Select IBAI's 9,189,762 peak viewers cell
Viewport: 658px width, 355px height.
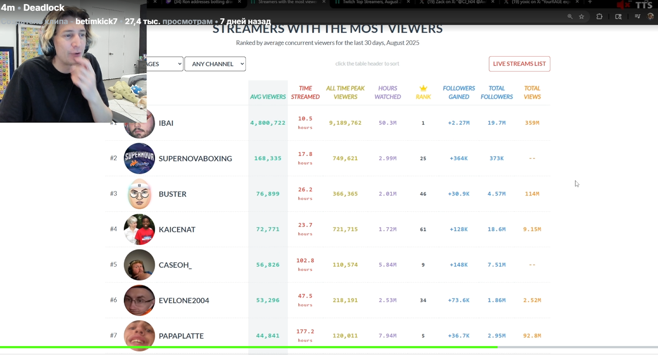[x=345, y=123]
